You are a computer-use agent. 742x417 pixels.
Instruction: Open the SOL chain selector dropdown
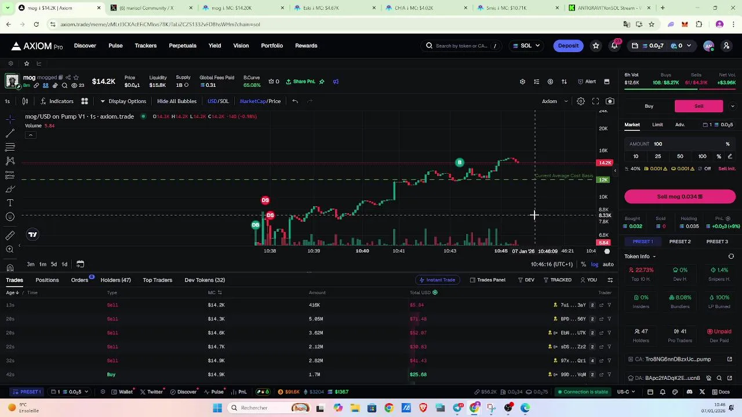click(526, 46)
